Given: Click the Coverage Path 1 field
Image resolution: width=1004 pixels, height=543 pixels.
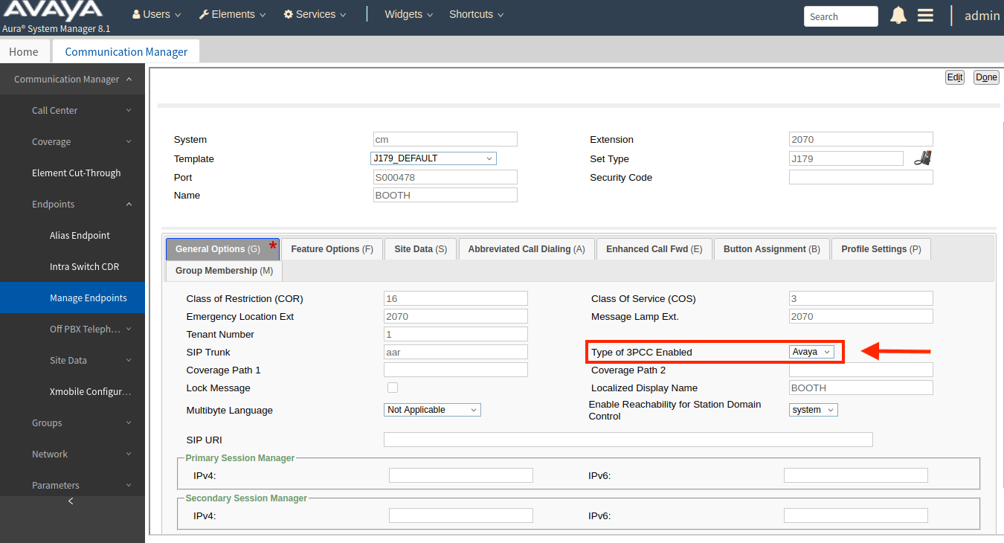Looking at the screenshot, I should click(455, 370).
